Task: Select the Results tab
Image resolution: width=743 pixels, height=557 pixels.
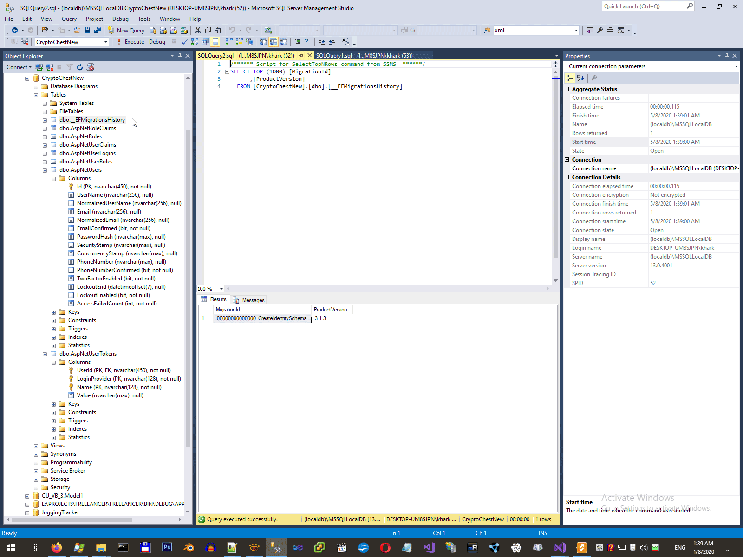Action: point(214,300)
